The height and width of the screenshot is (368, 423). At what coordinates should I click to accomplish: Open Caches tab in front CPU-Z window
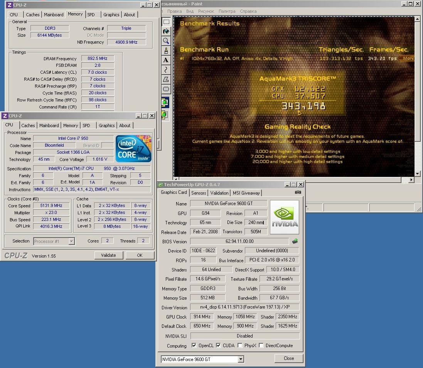click(x=28, y=125)
